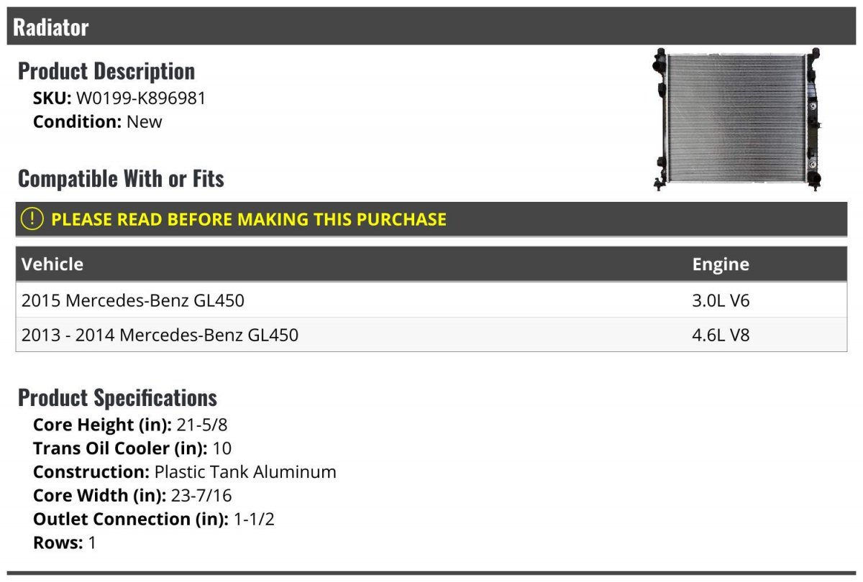Click the Outlet Connection 1-1/2 specification
Screen dimensions: 863x582
154,519
